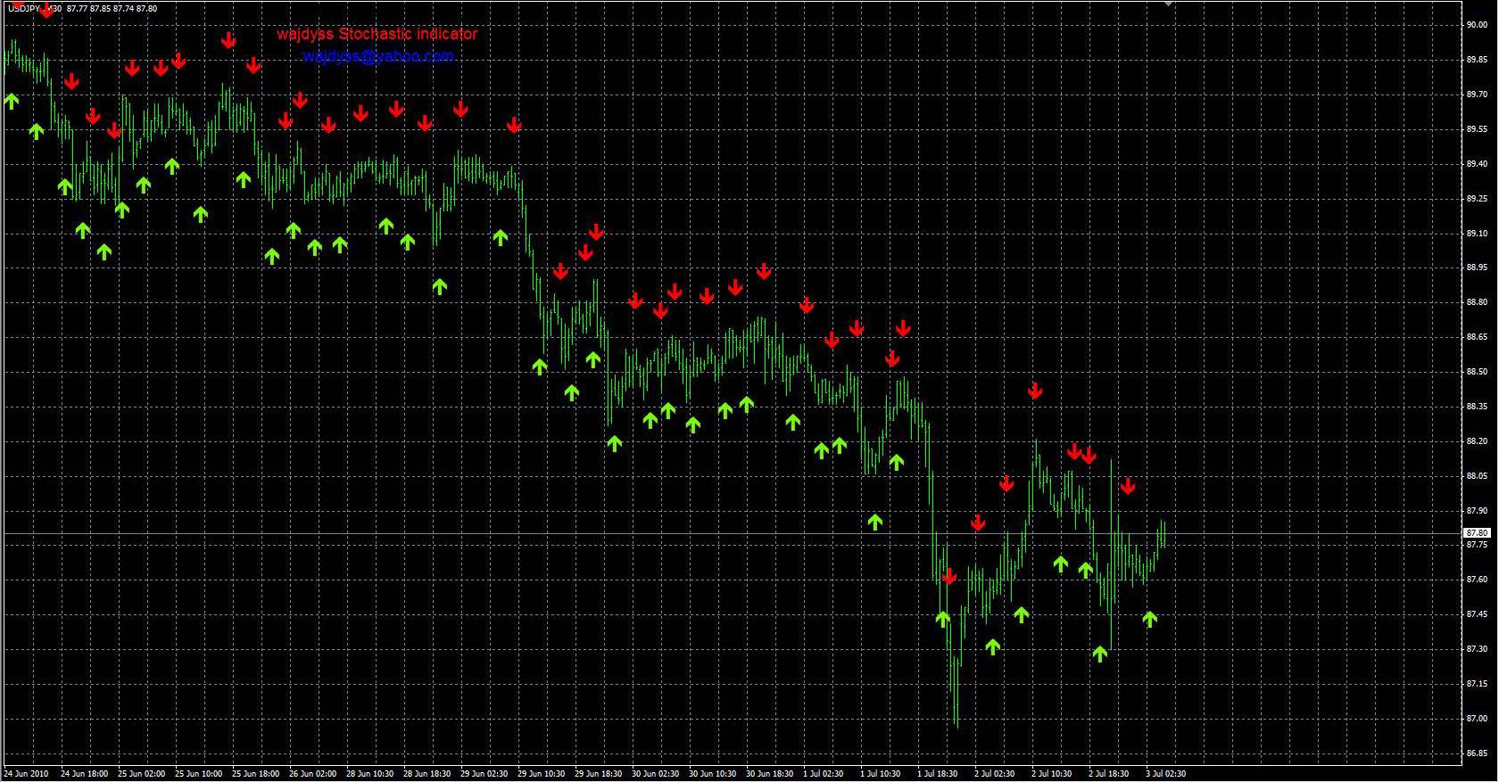Click the 90.00 label on the price scale
This screenshot has height=782, width=1499.
[1476, 25]
